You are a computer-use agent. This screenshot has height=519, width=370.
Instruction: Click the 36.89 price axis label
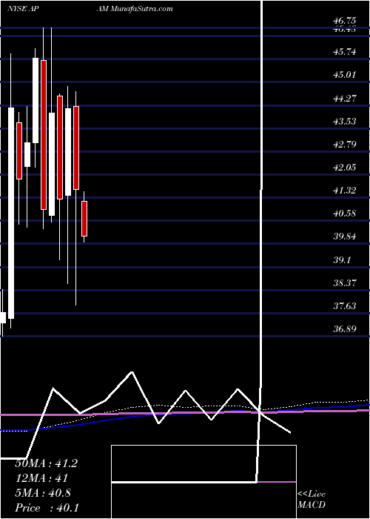(344, 329)
